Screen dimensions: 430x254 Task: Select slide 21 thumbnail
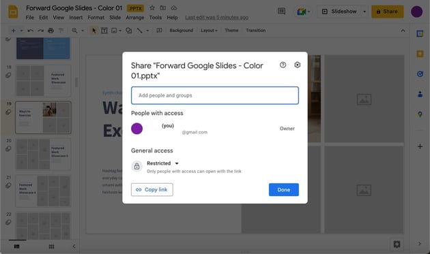point(43,191)
